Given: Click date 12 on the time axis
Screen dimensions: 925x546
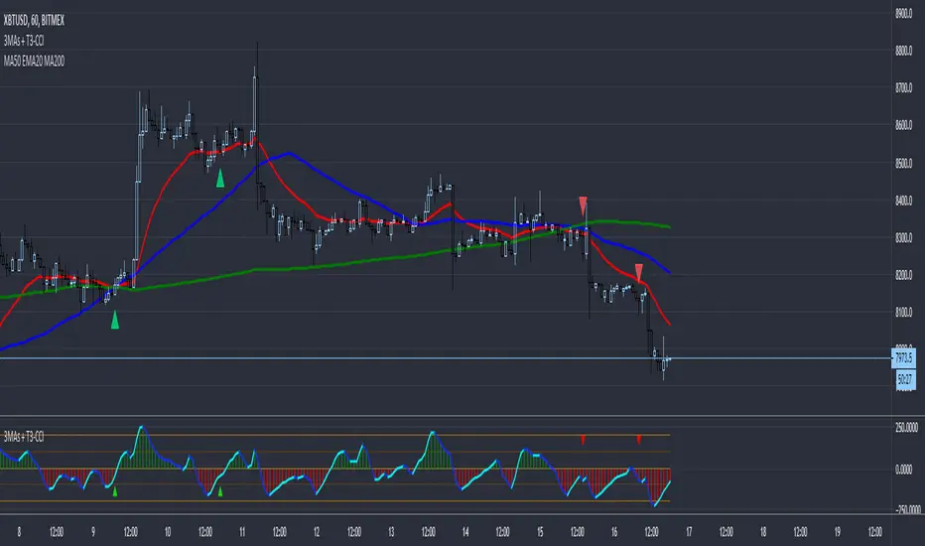Looking at the screenshot, I should [x=317, y=532].
